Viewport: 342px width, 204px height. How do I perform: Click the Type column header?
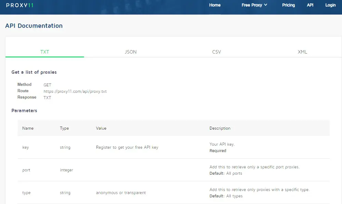coord(64,128)
